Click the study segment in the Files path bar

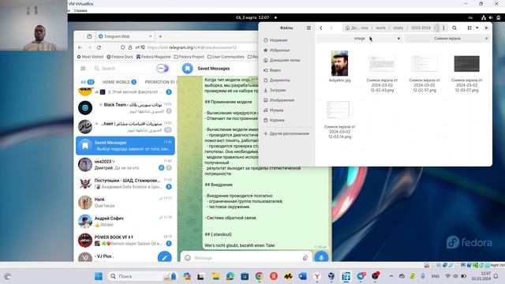click(398, 28)
